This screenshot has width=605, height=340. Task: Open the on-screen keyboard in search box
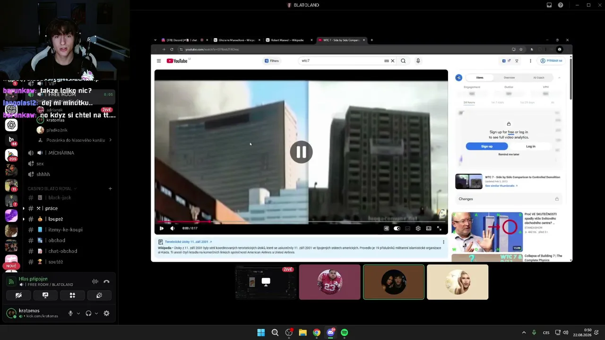pyautogui.click(x=386, y=61)
